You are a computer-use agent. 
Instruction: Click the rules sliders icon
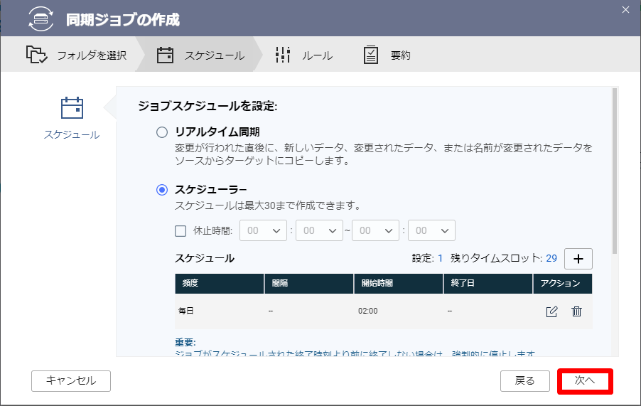pos(283,55)
